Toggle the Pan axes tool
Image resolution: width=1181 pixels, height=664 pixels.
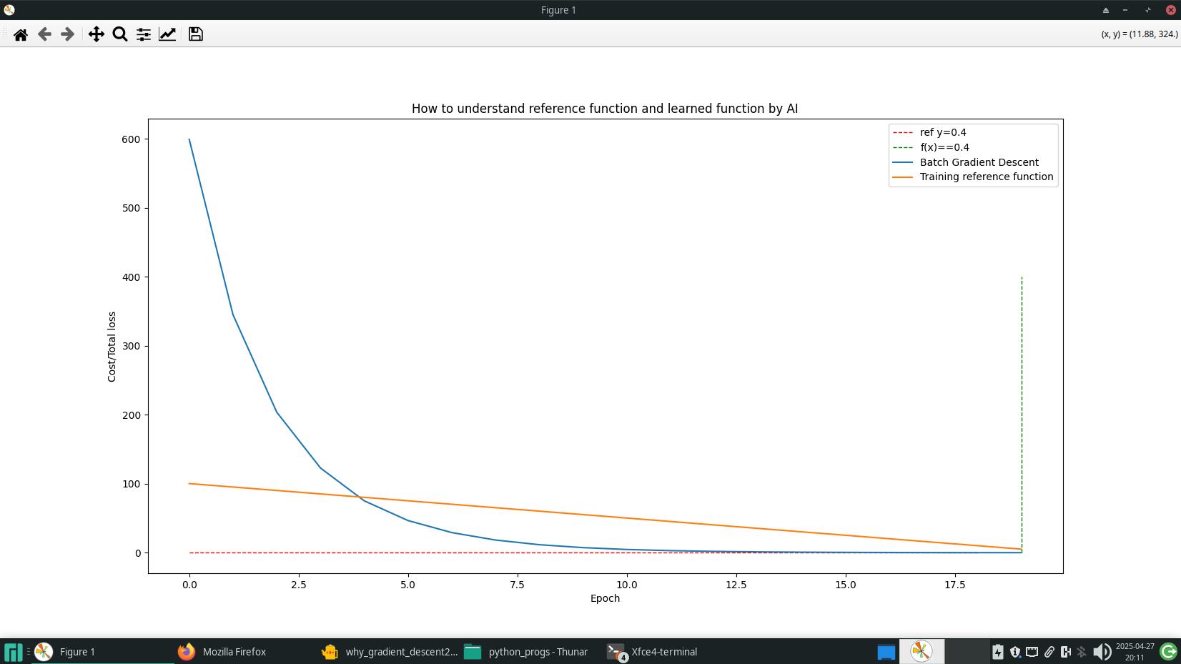tap(96, 34)
